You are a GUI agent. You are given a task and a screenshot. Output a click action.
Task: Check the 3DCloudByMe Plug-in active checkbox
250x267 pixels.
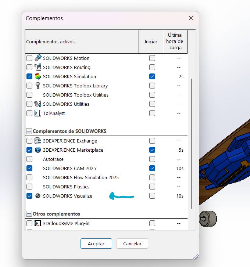(x=29, y=223)
